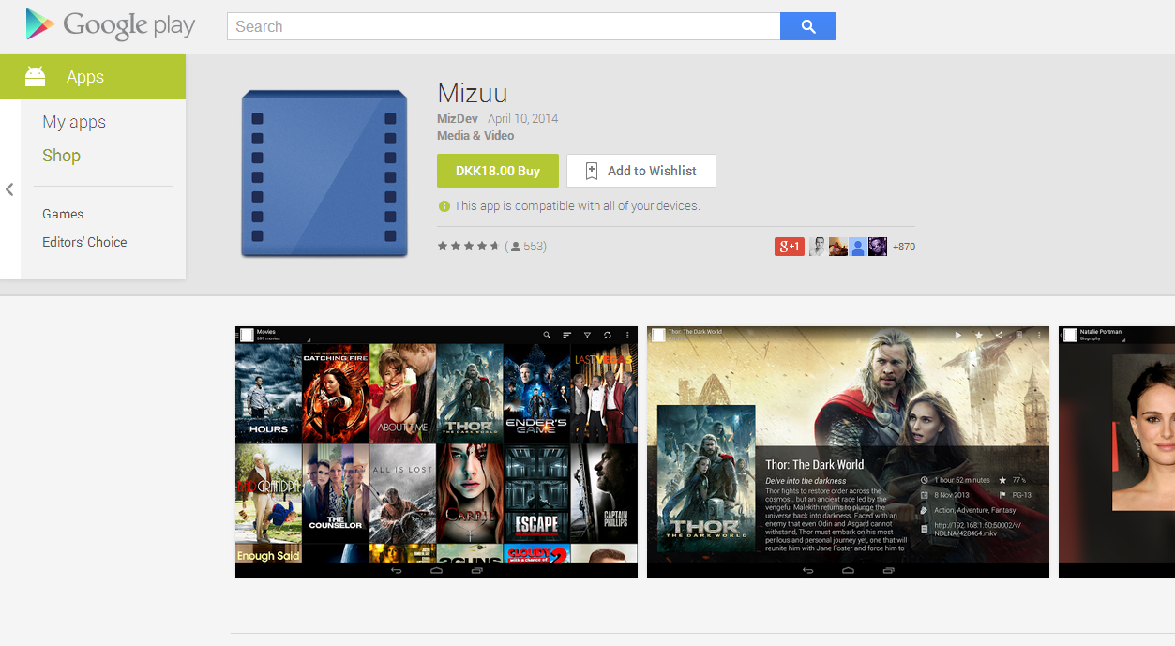The width and height of the screenshot is (1175, 646).
Task: Buy the app for DKK18.00
Action: coord(498,171)
